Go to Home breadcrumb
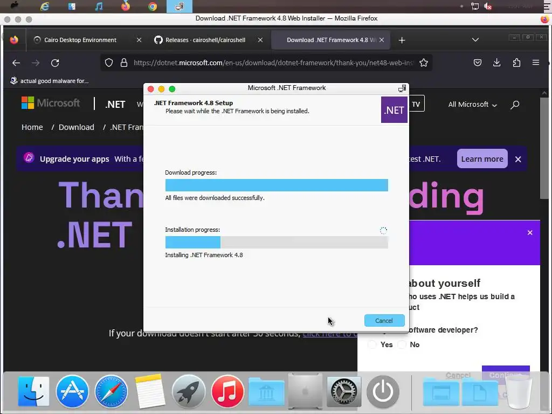Image resolution: width=552 pixels, height=414 pixels. 32,127
